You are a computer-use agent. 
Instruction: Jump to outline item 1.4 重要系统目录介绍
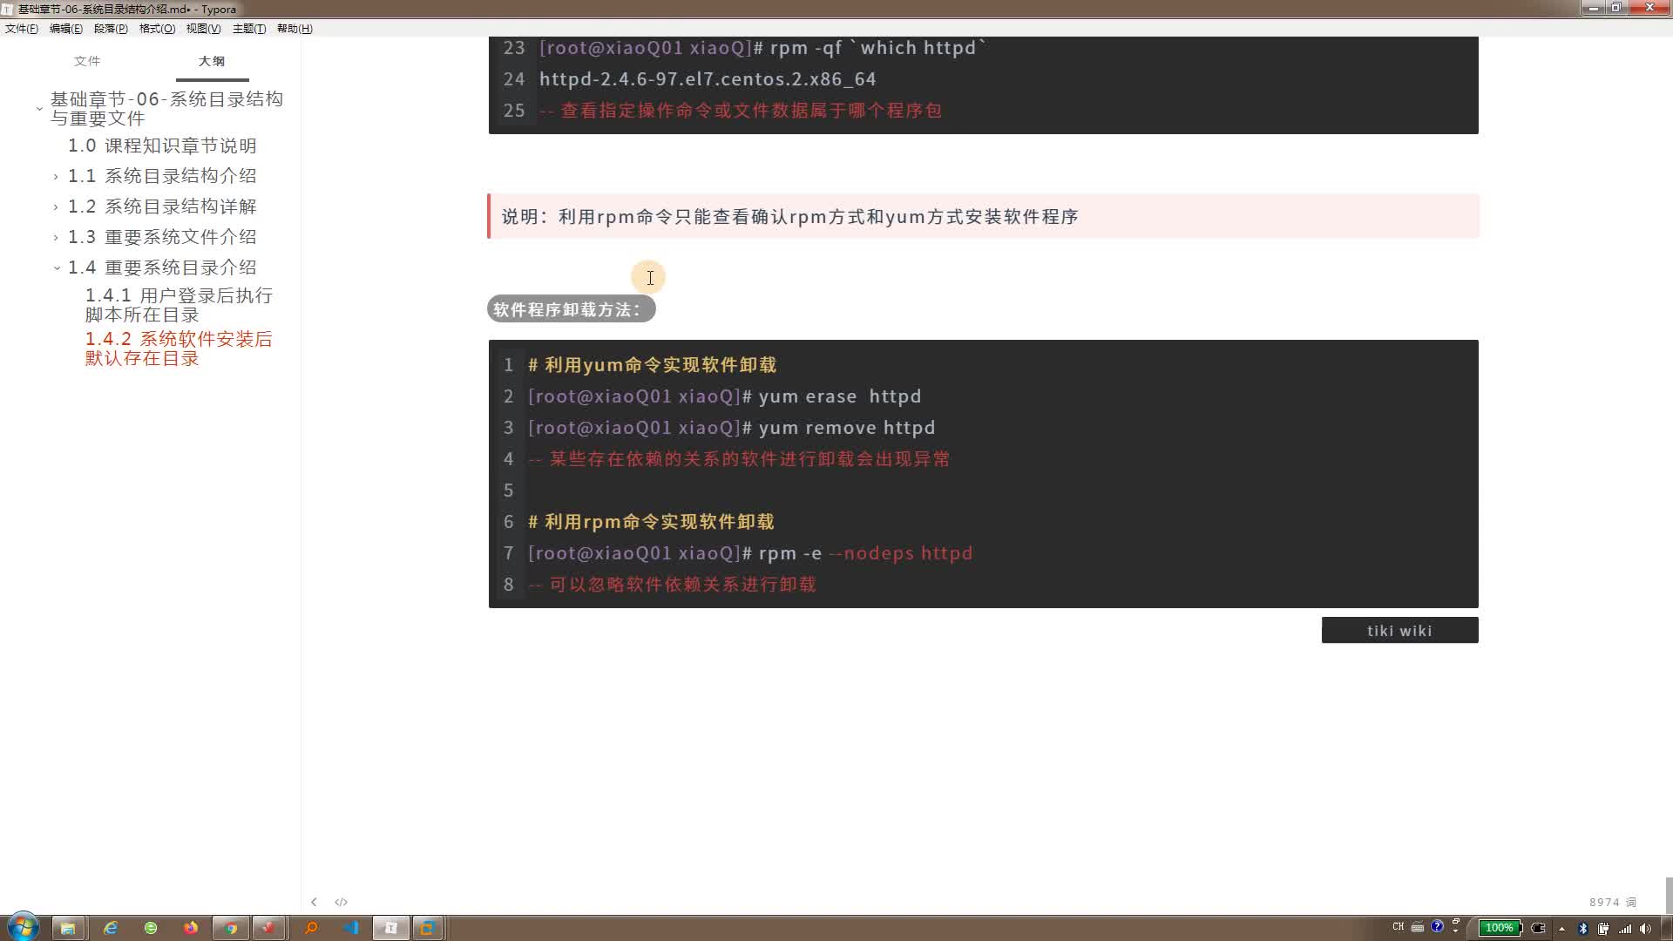[x=162, y=267]
